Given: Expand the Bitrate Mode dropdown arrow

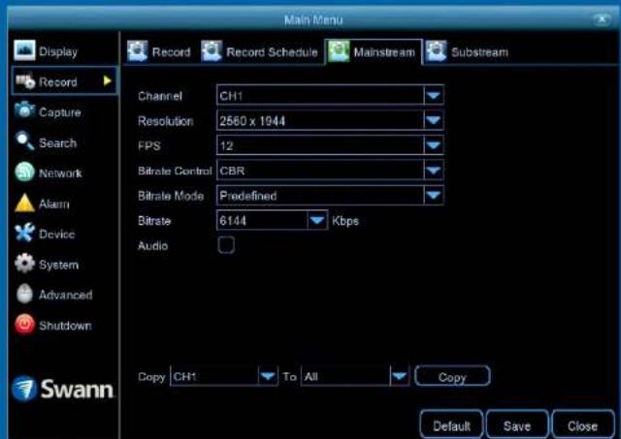Looking at the screenshot, I should click(x=434, y=195).
